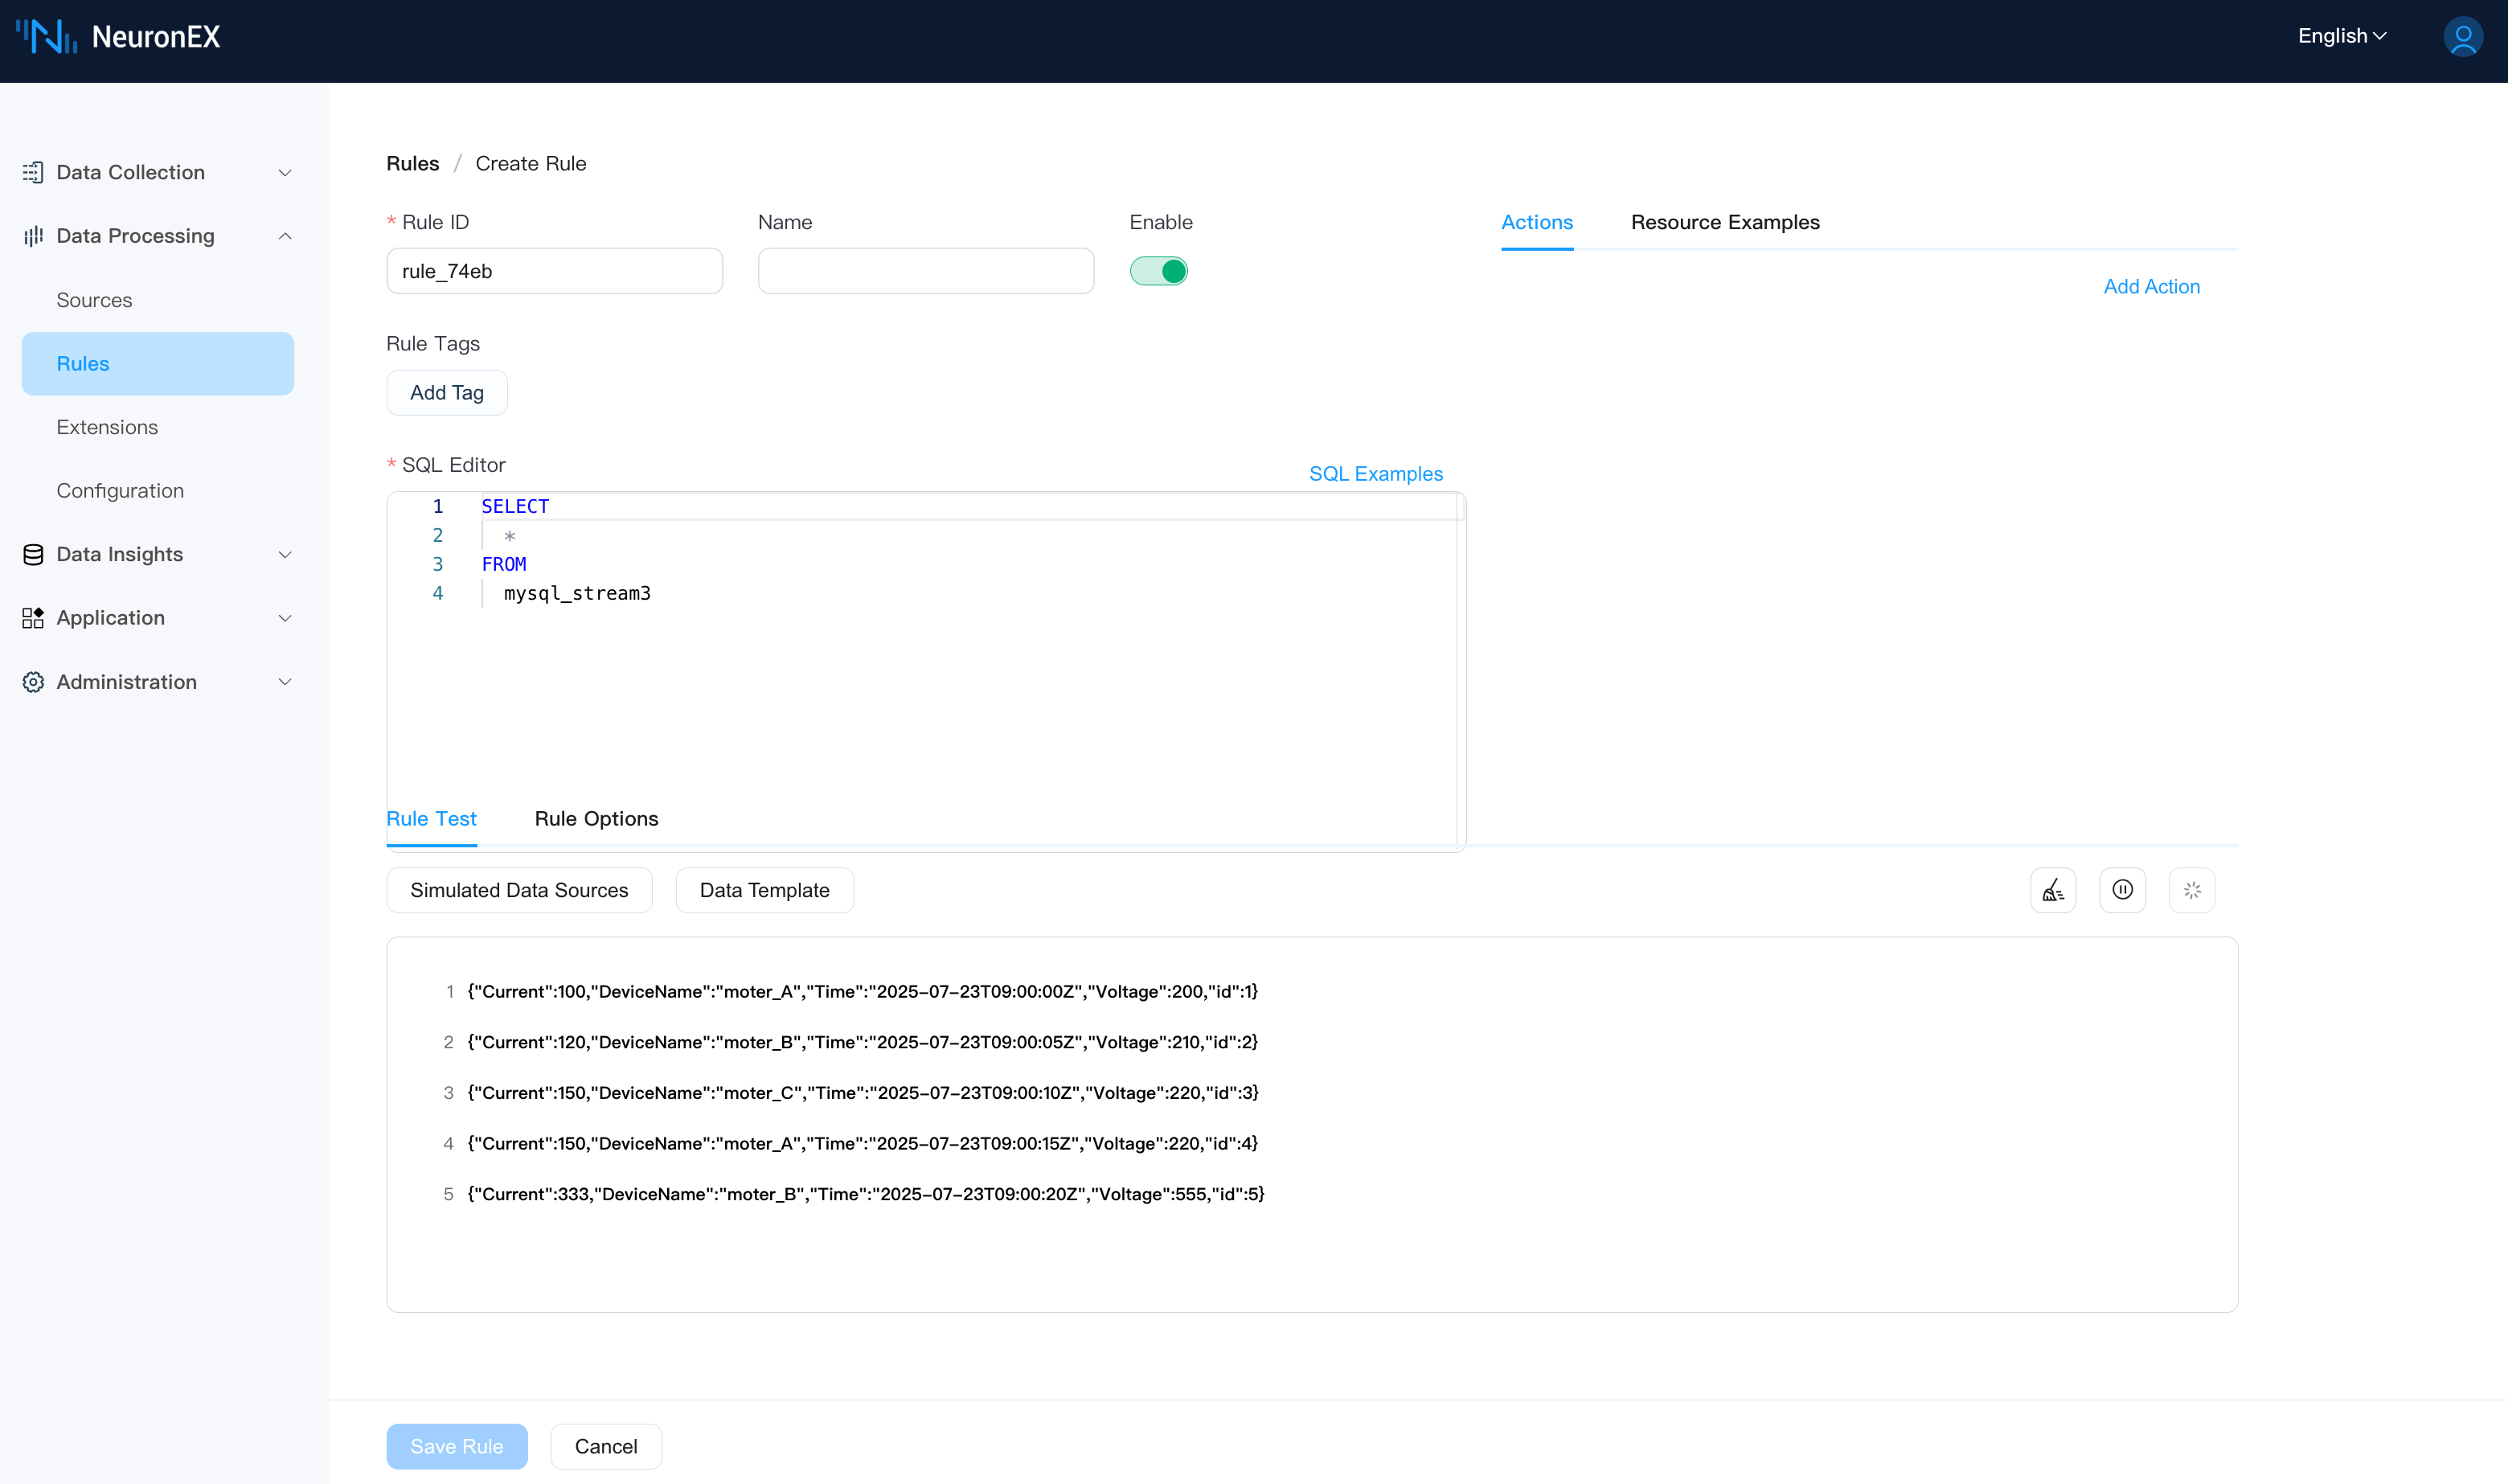Open the English language dropdown
Screen dimensions: 2508x1484
[x=2341, y=36]
